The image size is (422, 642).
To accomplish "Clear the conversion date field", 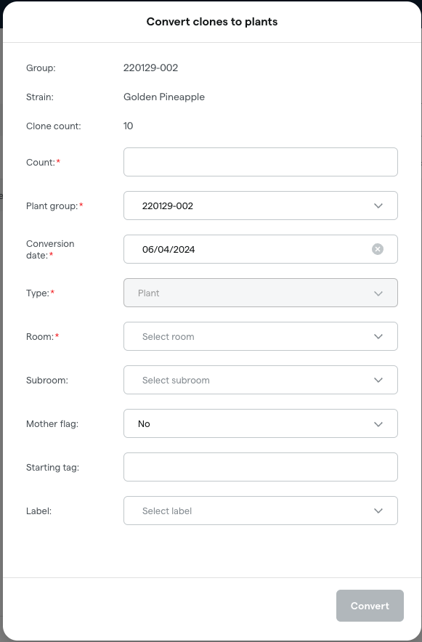I will 378,249.
